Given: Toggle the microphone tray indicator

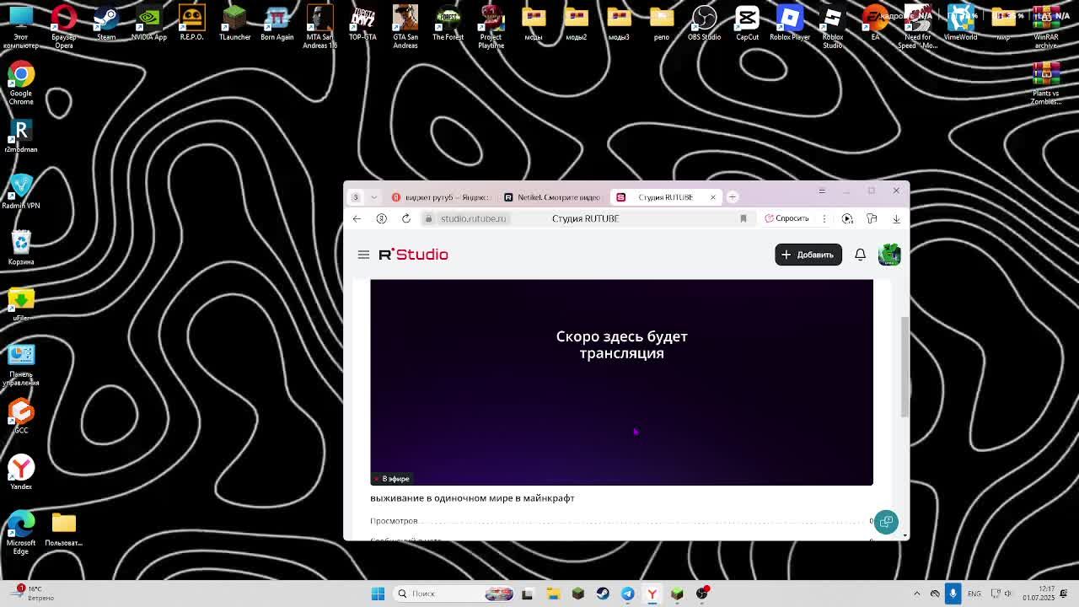Looking at the screenshot, I should 953,594.
